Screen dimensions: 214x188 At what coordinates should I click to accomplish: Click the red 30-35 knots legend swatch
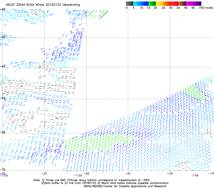click(175, 3)
